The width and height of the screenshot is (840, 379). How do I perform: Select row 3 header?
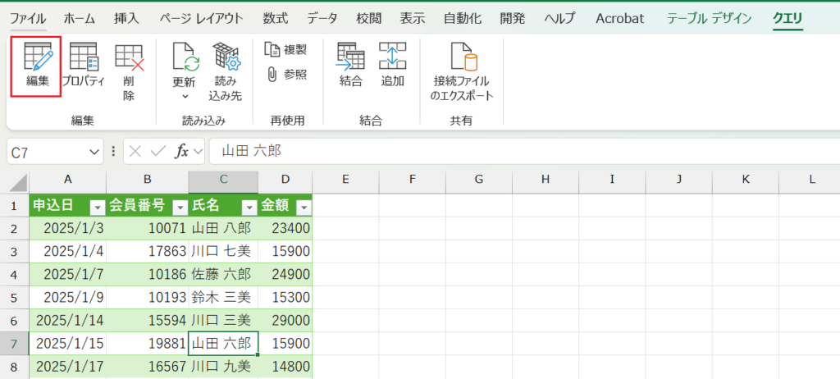coord(15,251)
